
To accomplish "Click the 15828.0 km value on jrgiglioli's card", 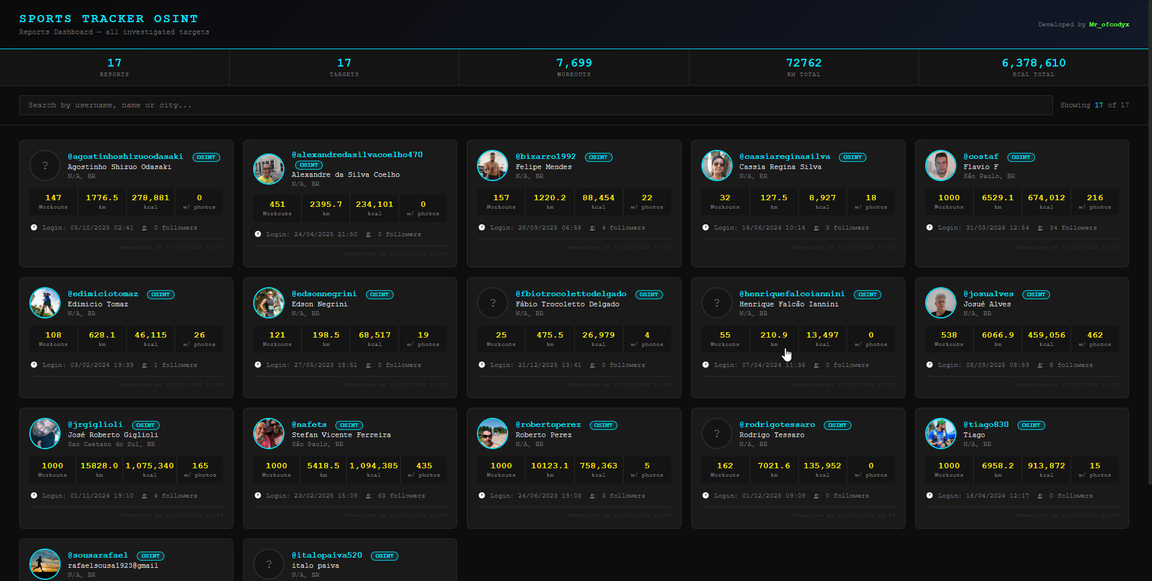I will click(99, 466).
